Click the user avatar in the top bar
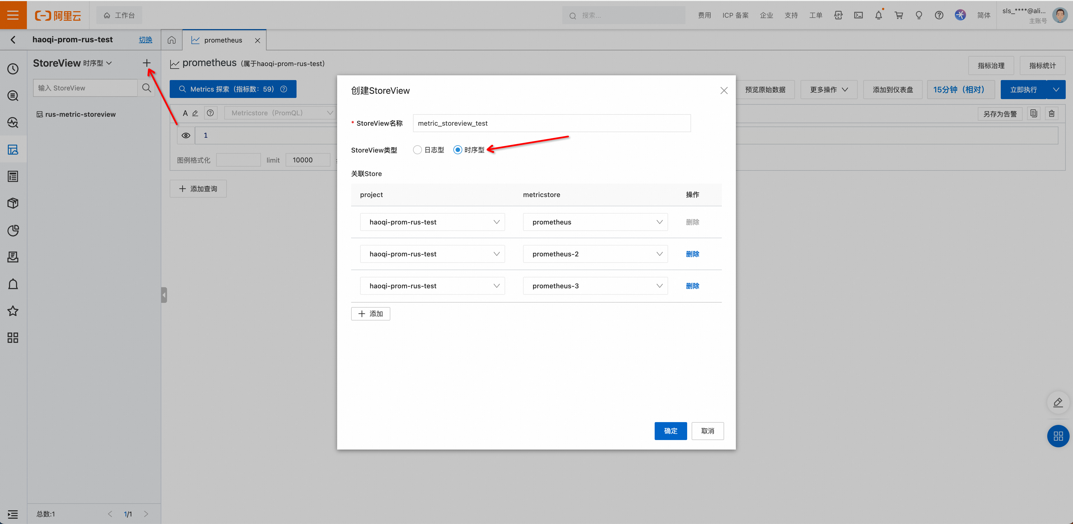This screenshot has height=524, width=1073. tap(1060, 15)
